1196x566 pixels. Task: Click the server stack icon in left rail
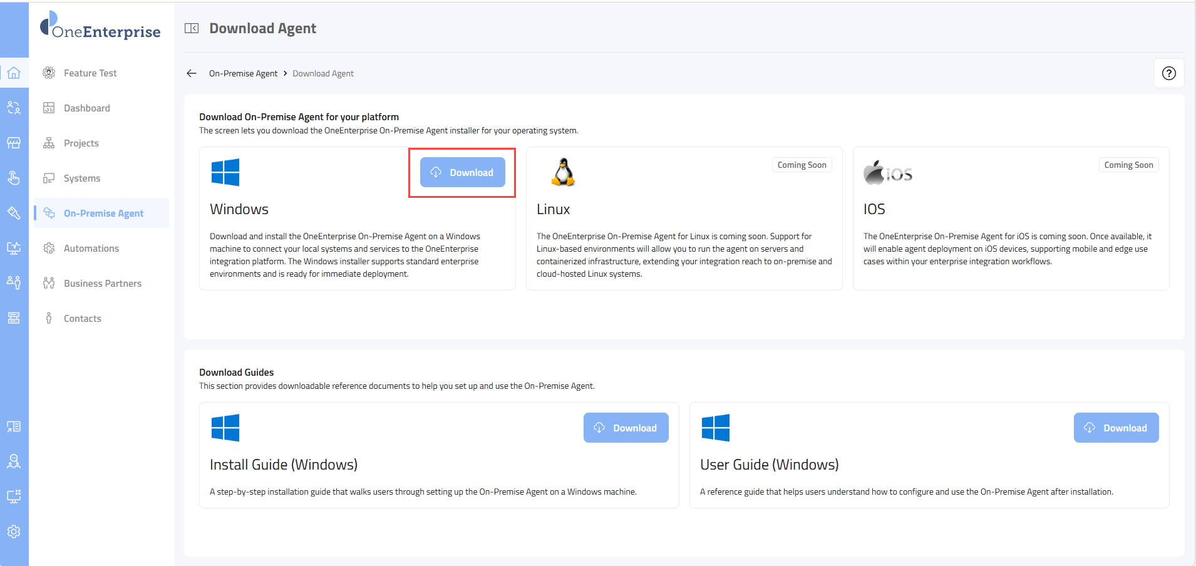[x=14, y=318]
